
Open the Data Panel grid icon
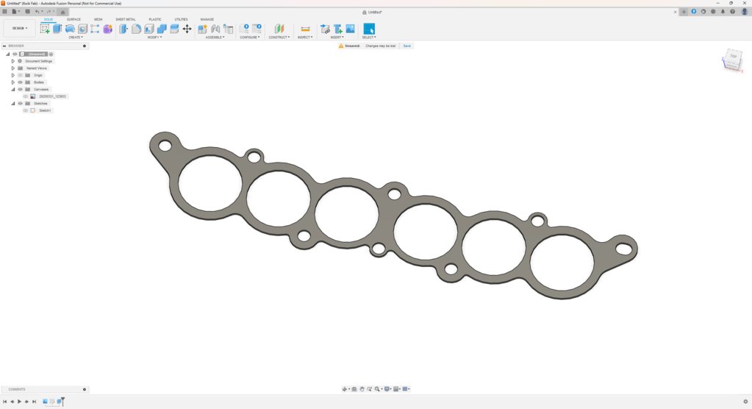point(4,12)
